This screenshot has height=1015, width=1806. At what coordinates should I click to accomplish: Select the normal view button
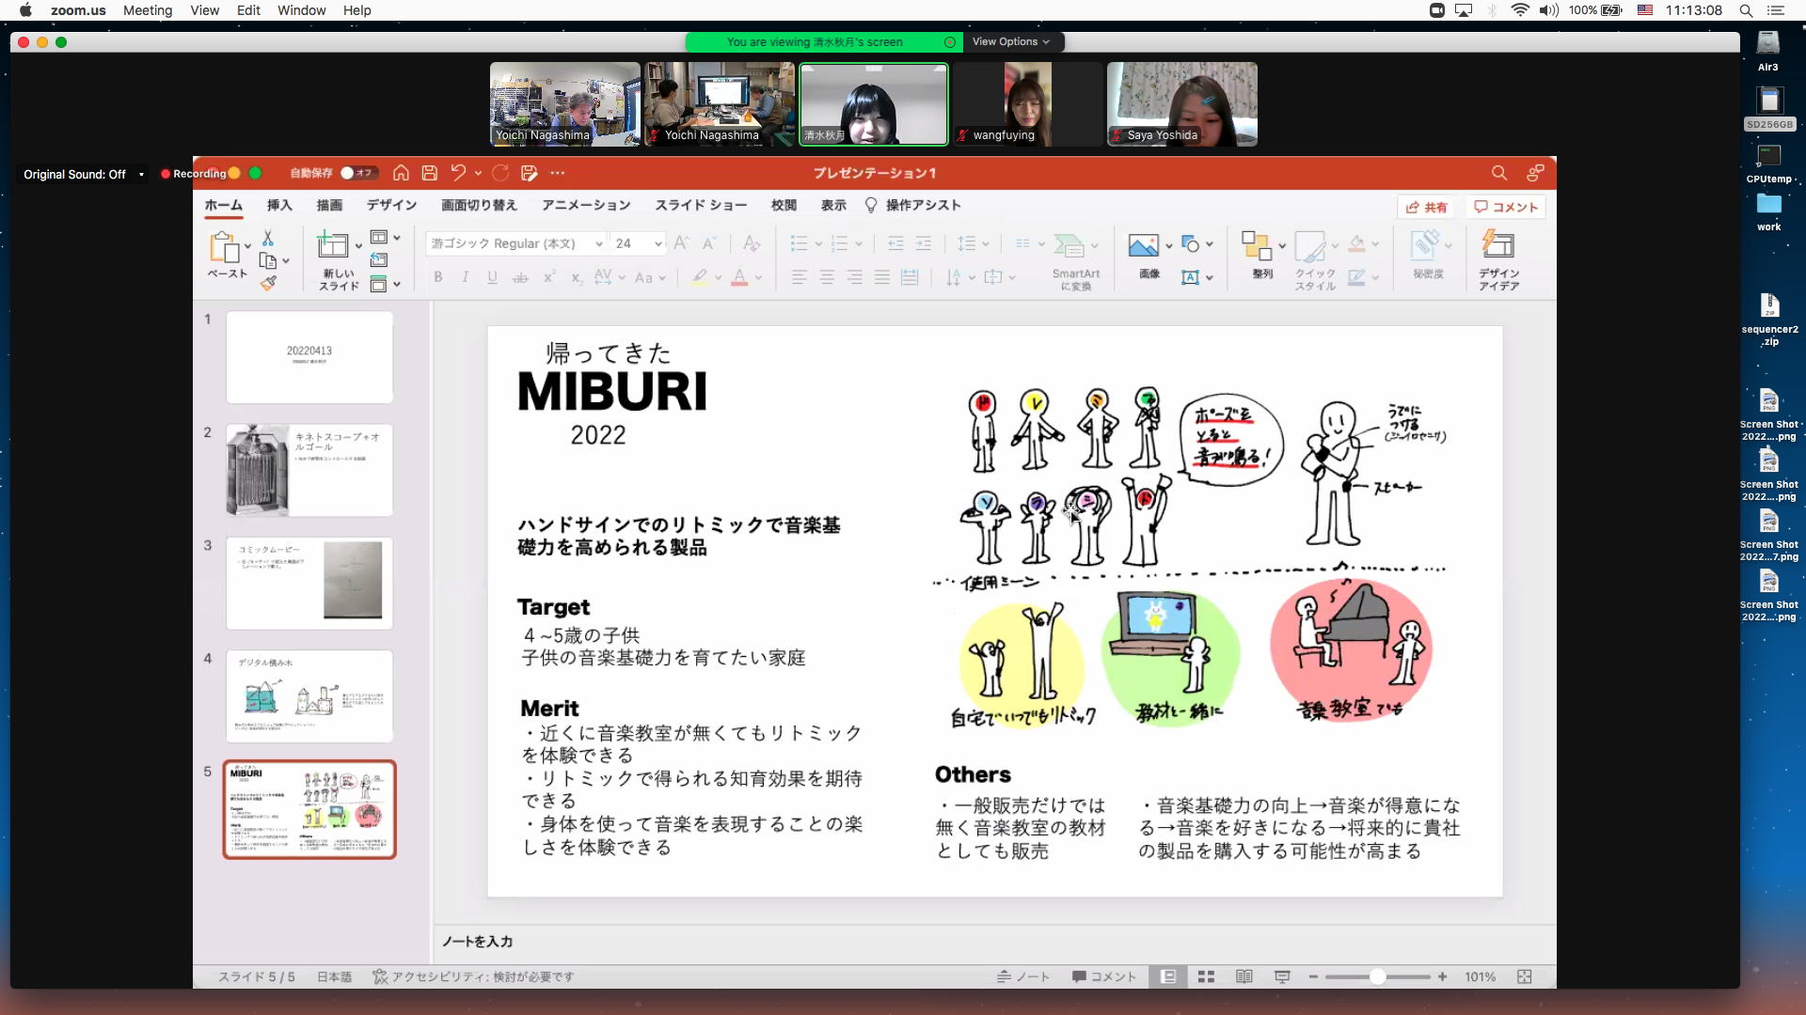pos(1168,977)
